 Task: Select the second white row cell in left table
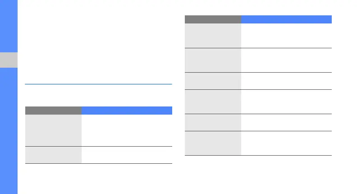127,155
